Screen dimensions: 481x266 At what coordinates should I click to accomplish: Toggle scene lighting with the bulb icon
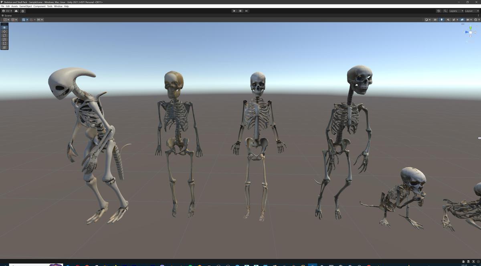442,20
